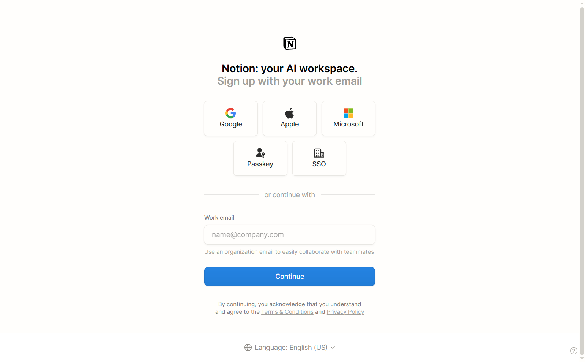Screen dimensions: 585x362
Task: Sign up with Google
Action: pos(230,118)
